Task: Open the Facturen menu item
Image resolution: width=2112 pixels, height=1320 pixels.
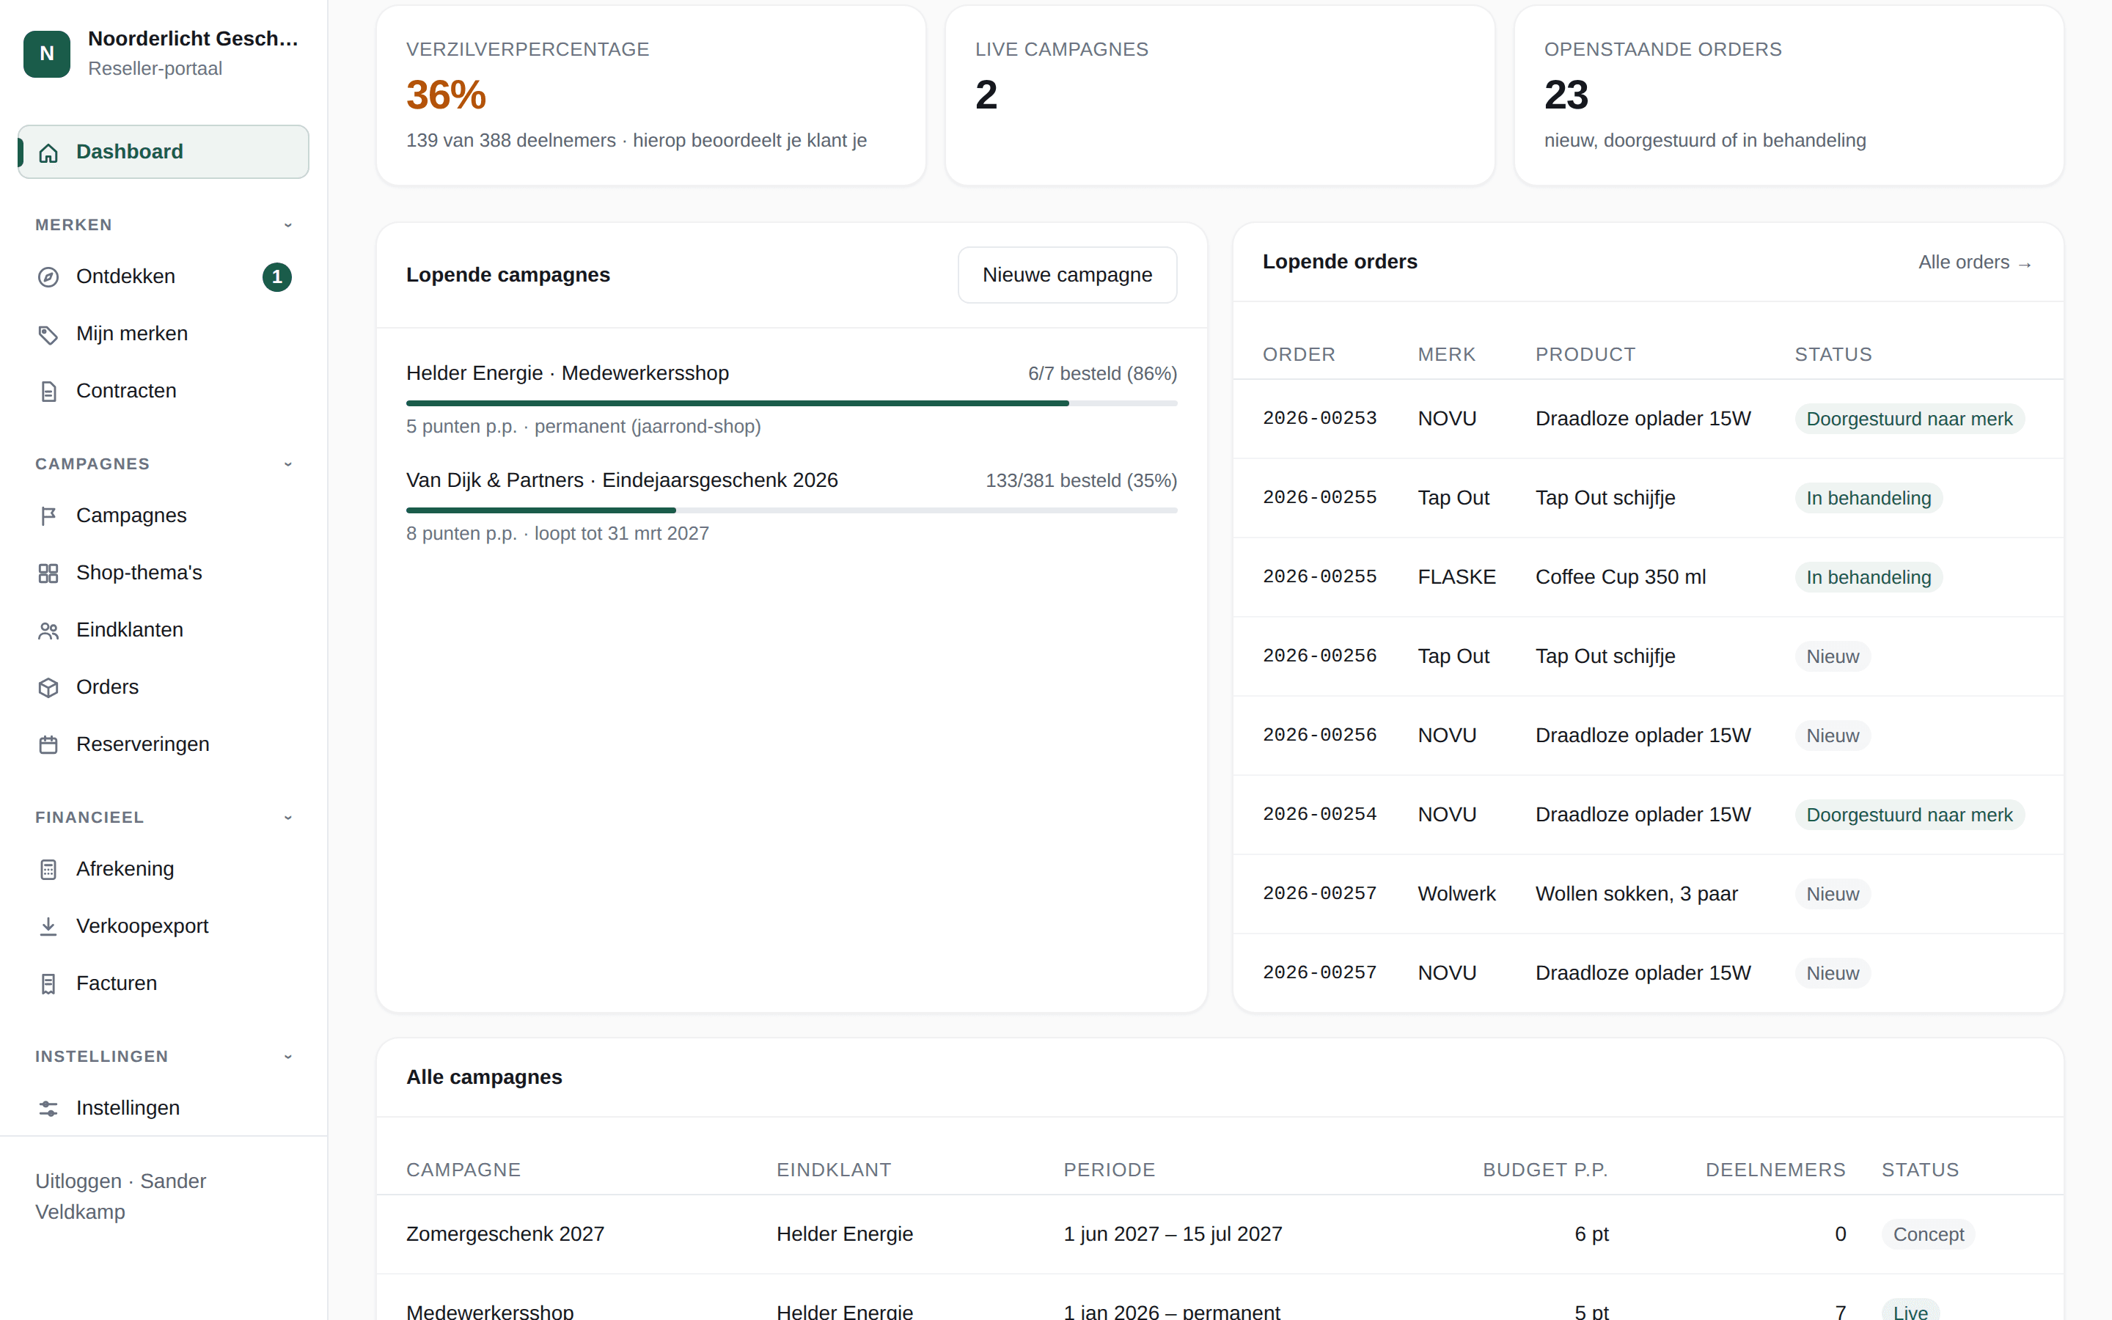Action: (164, 983)
